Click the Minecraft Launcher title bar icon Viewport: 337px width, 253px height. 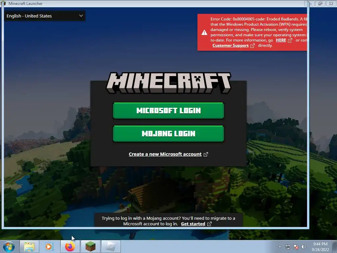pos(3,3)
